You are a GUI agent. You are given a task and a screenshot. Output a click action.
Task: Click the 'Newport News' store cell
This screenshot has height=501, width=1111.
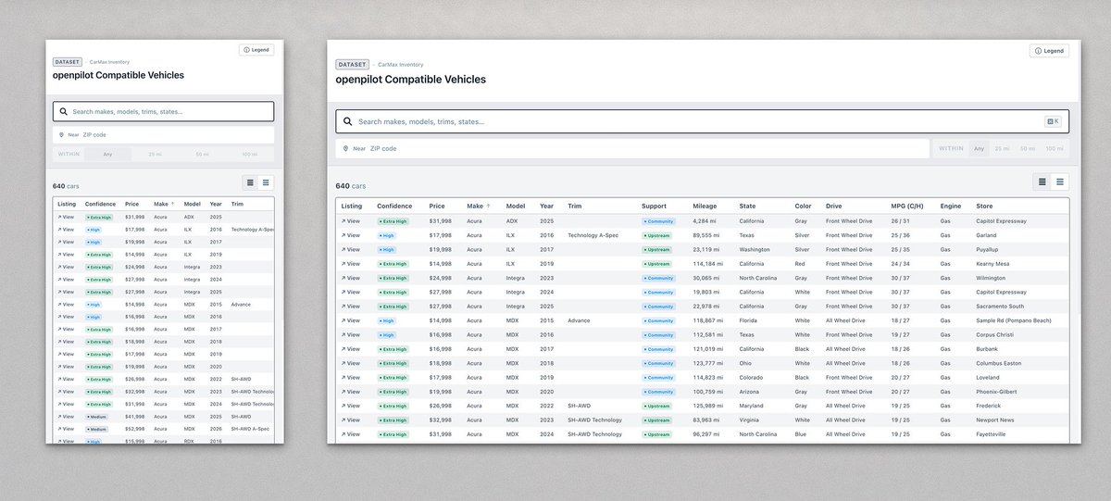pyautogui.click(x=995, y=420)
